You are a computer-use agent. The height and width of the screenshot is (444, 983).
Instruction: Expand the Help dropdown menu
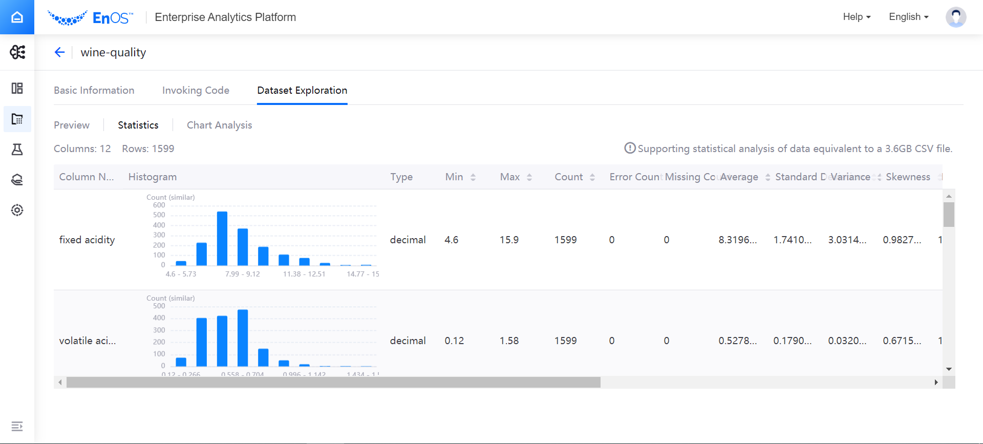857,17
